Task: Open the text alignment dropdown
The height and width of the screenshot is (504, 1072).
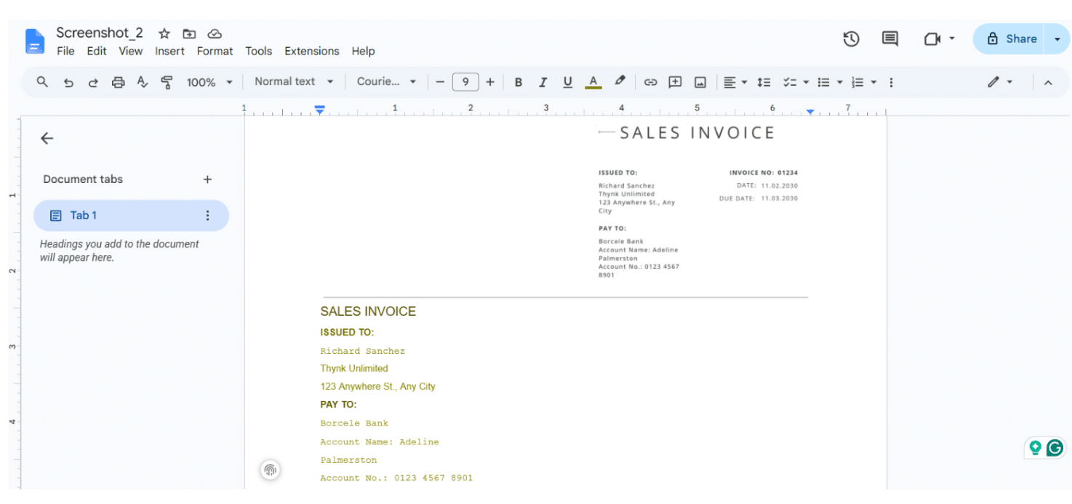Action: coord(735,82)
